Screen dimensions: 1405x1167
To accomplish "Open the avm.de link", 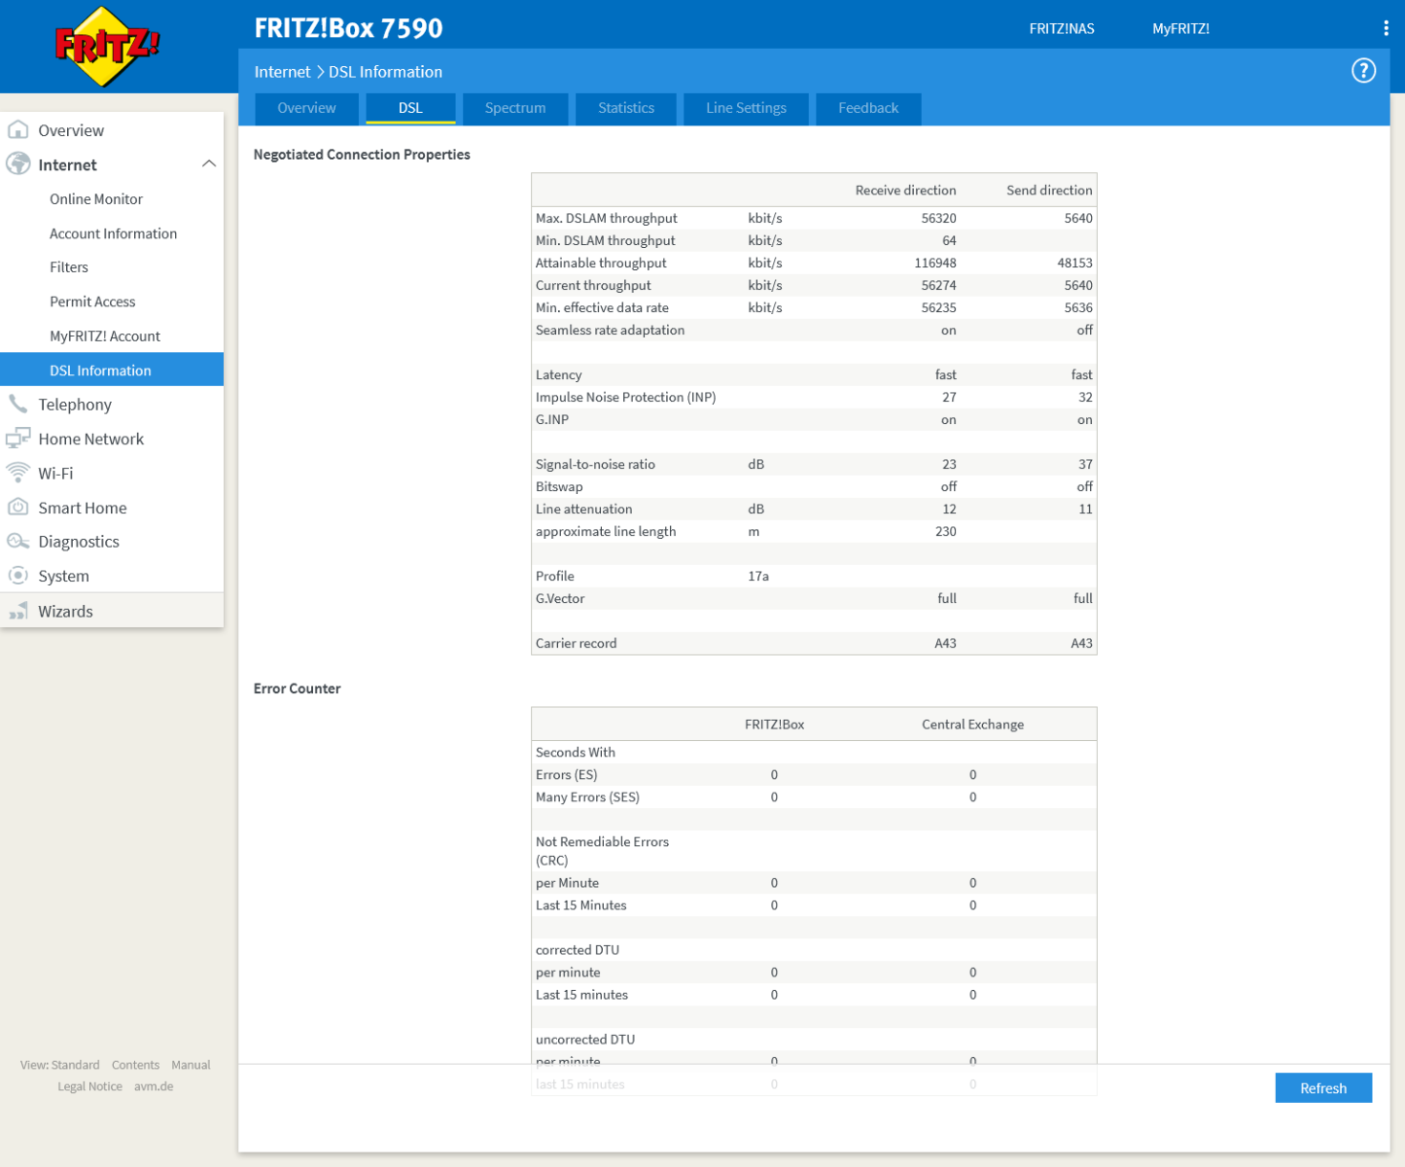I will 154,1086.
